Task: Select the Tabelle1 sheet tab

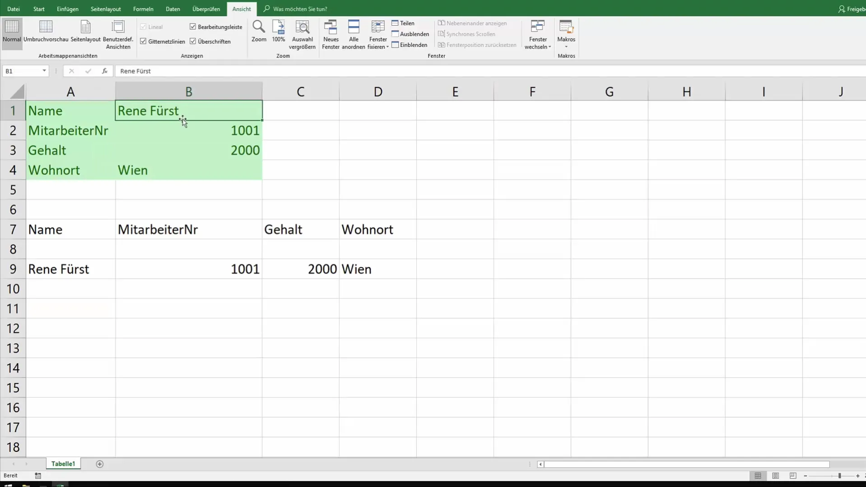Action: pyautogui.click(x=63, y=464)
